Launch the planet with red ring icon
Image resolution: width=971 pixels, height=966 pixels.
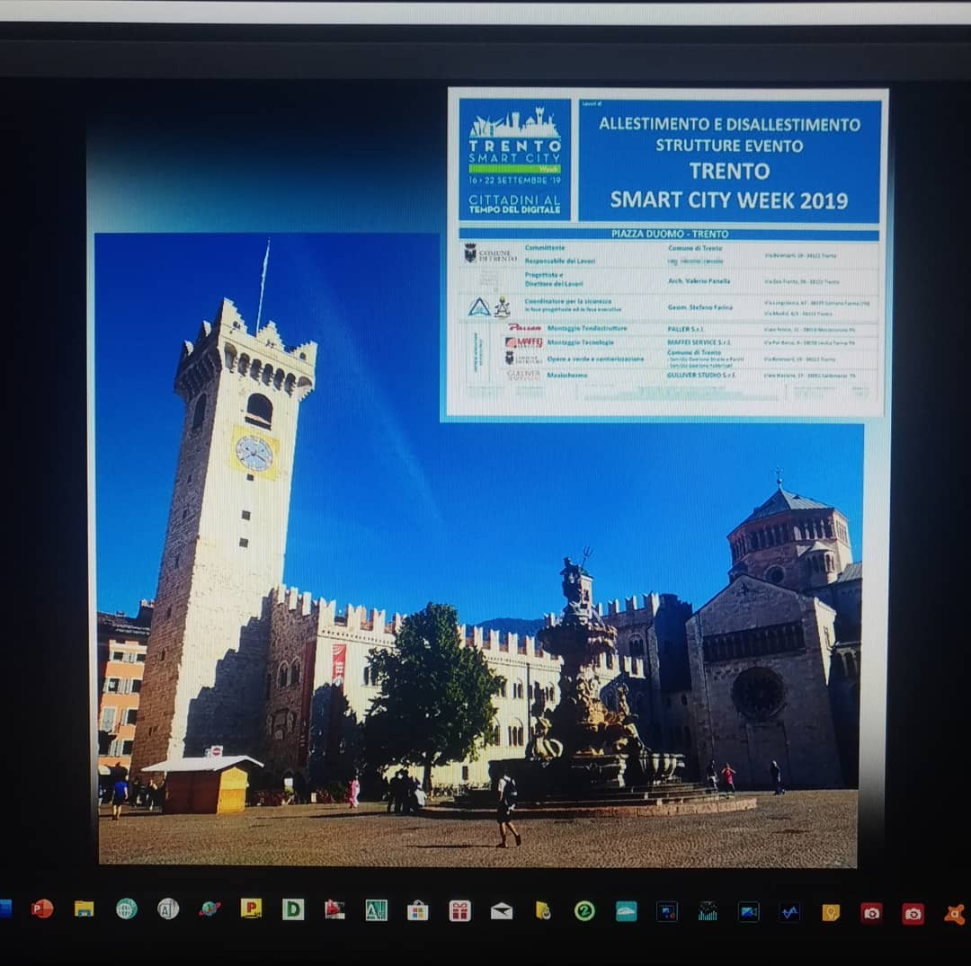pos(209,908)
